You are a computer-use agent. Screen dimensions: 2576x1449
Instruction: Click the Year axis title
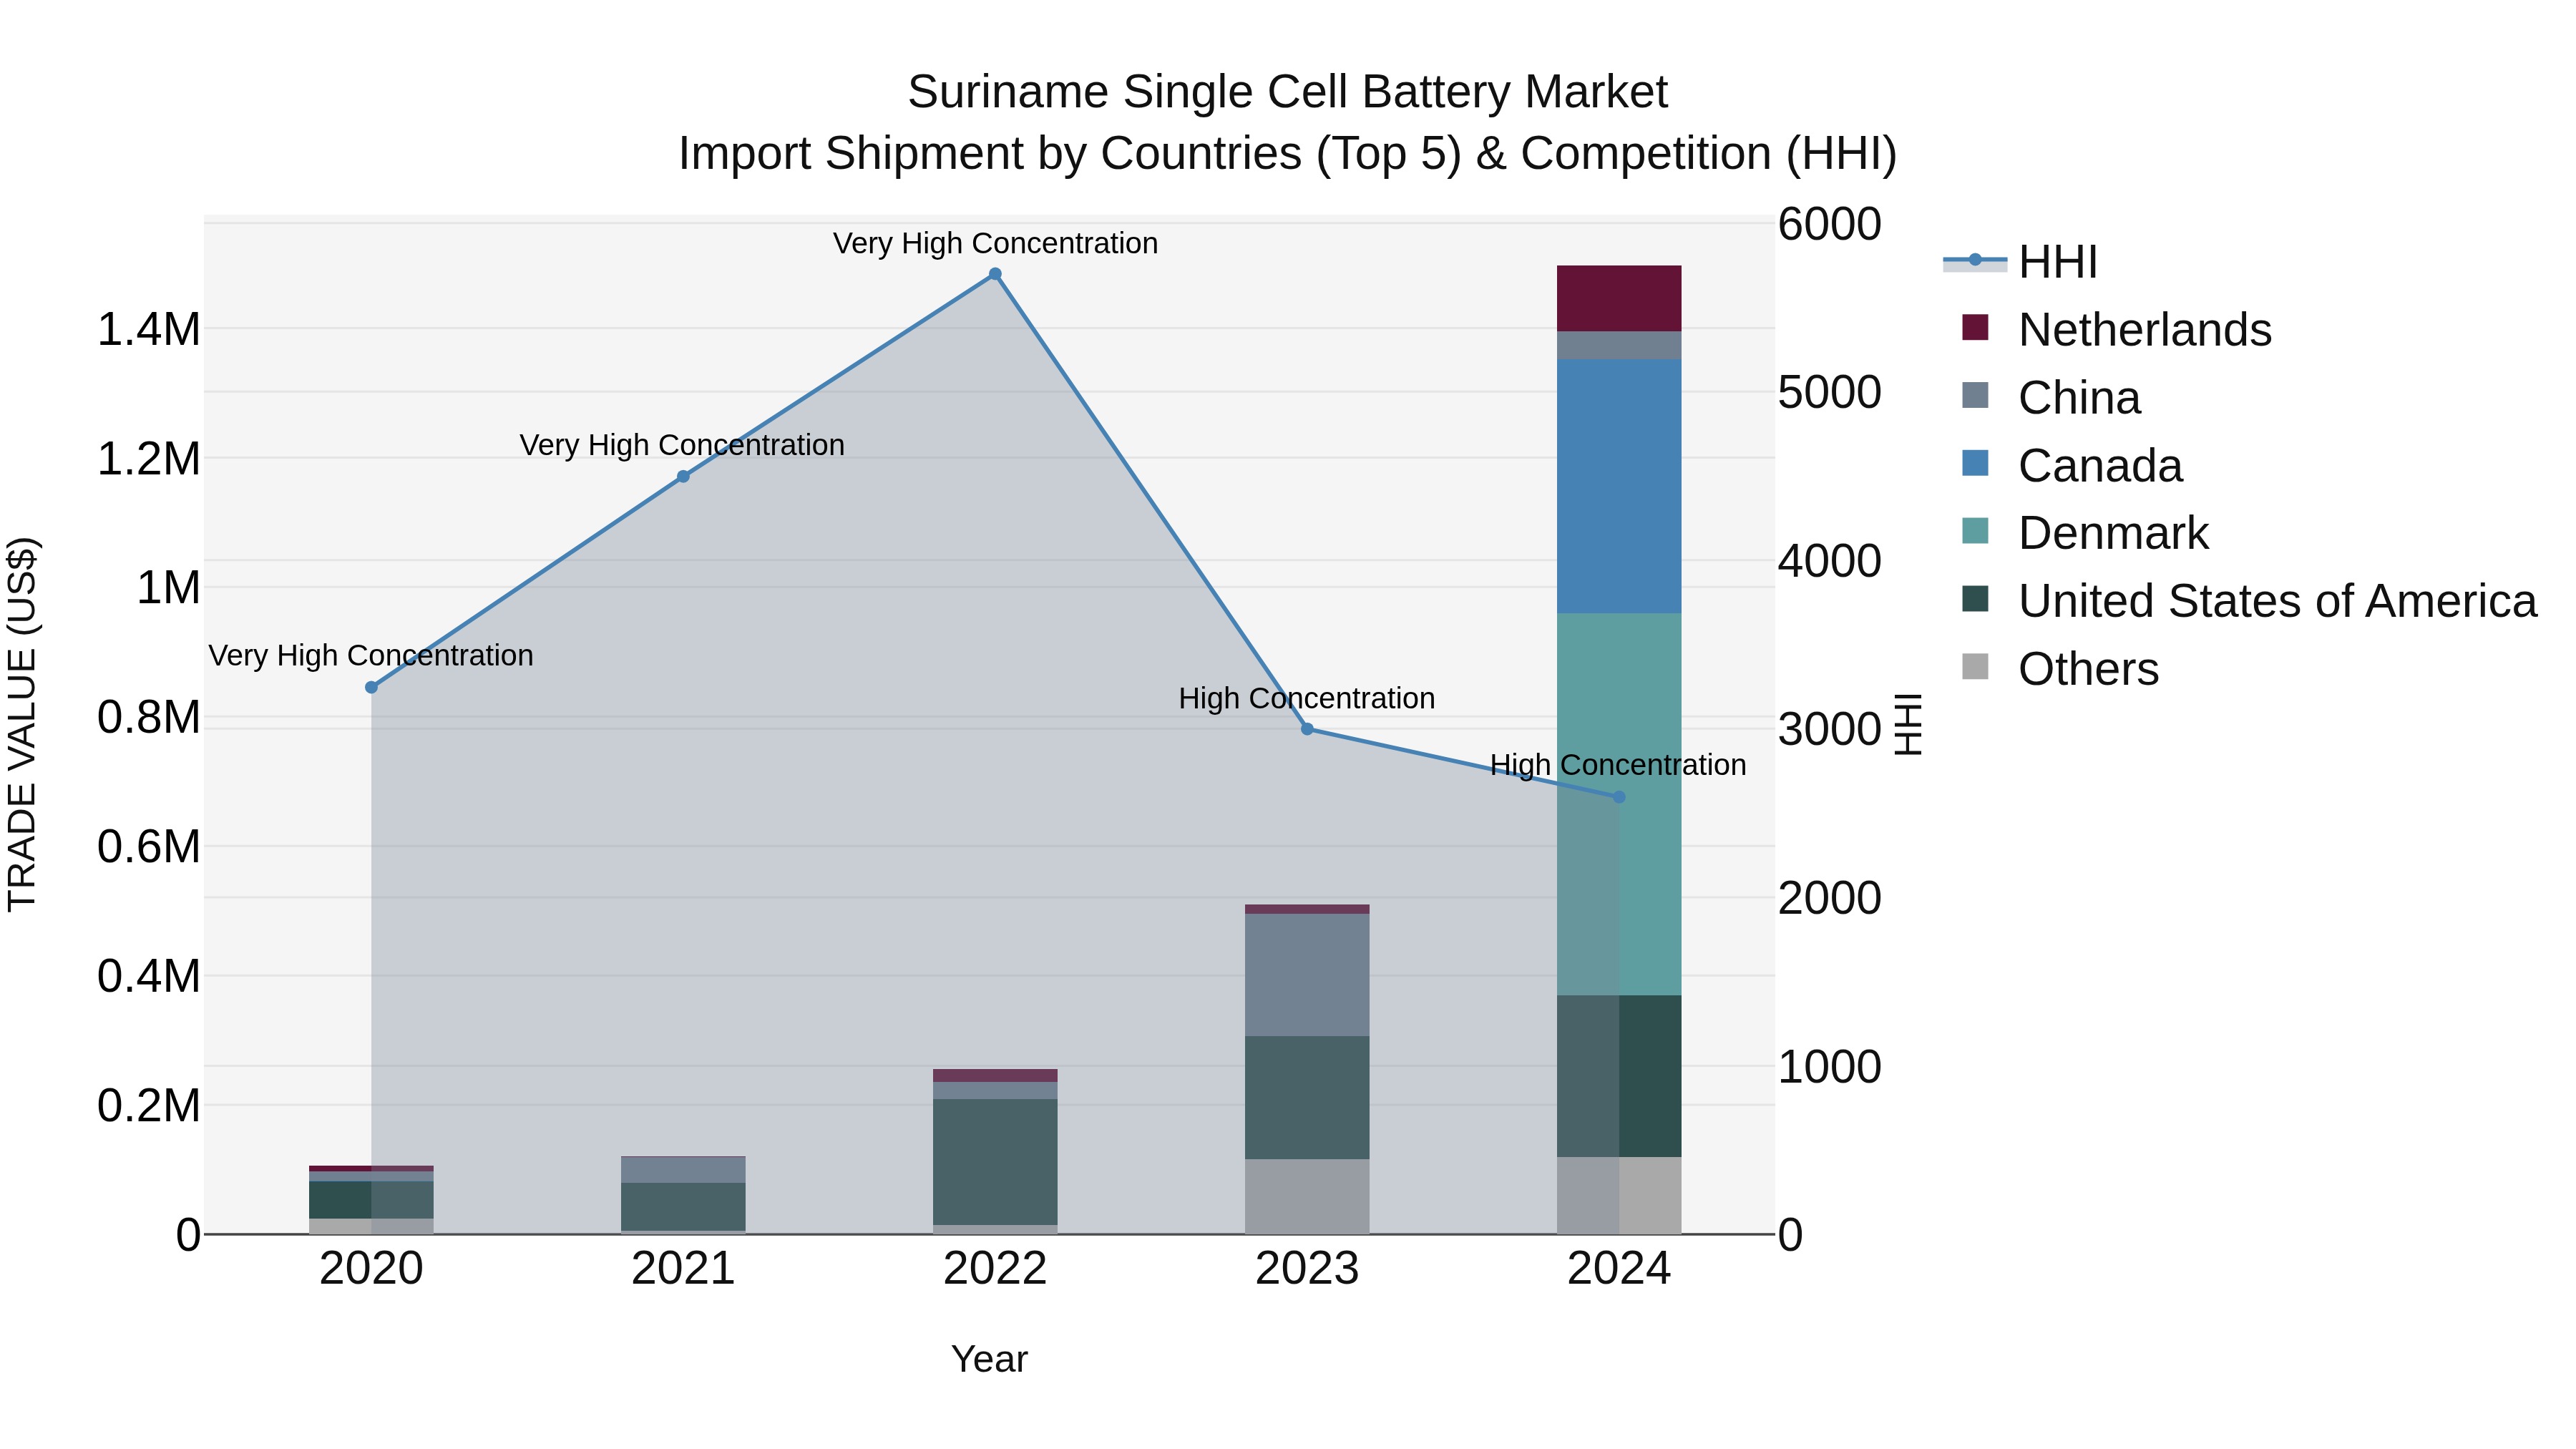pos(989,1359)
